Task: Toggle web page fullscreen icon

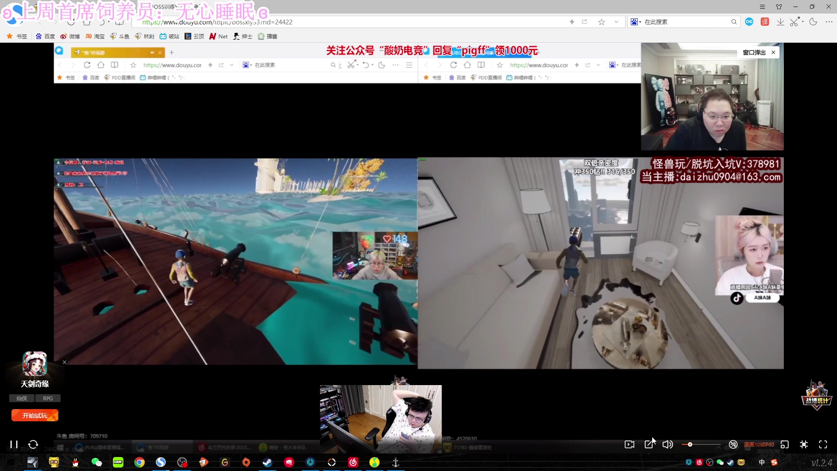Action: click(x=804, y=444)
